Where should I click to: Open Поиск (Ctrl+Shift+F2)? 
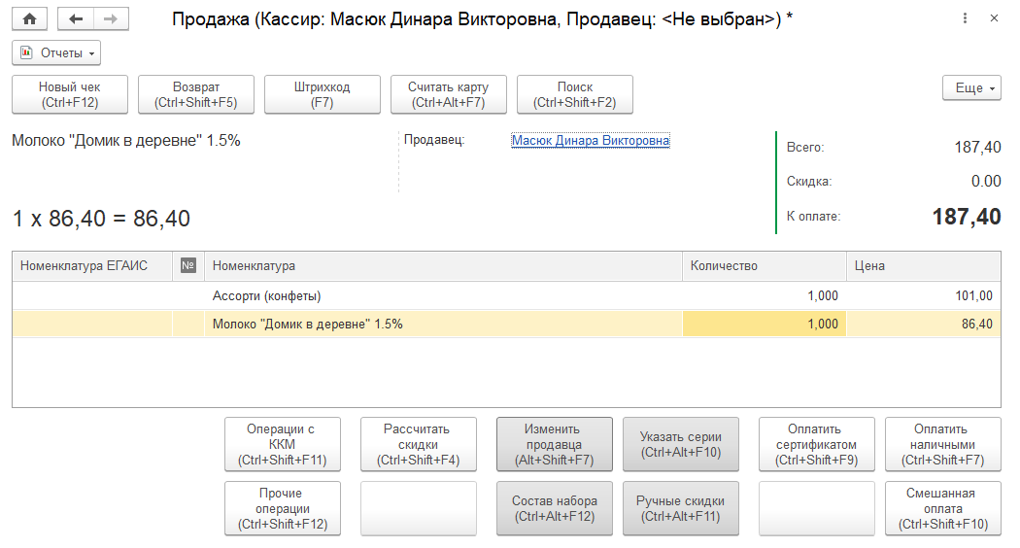pyautogui.click(x=574, y=94)
